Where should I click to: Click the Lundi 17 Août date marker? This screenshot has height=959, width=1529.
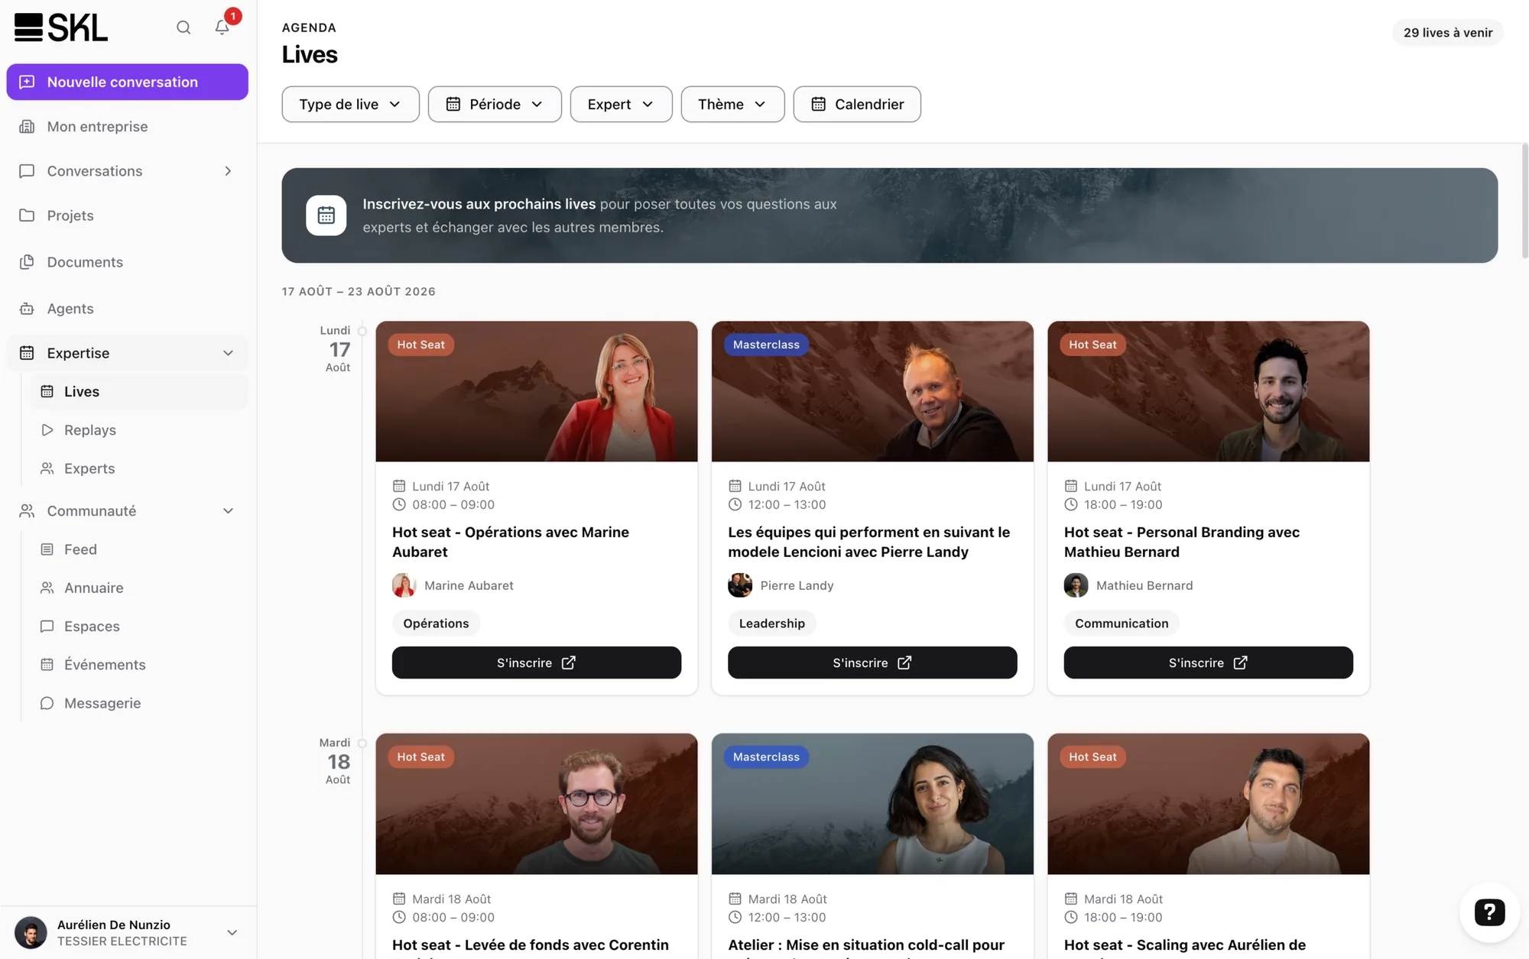335,349
